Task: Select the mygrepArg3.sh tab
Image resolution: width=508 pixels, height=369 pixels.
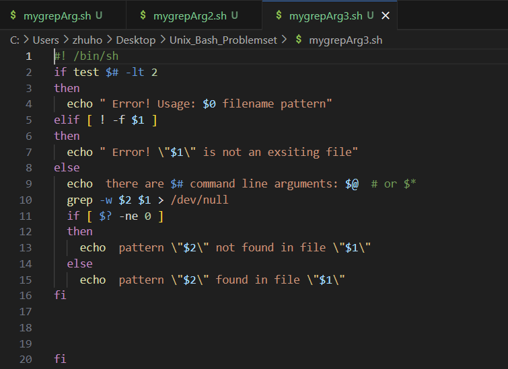Action: pos(325,15)
